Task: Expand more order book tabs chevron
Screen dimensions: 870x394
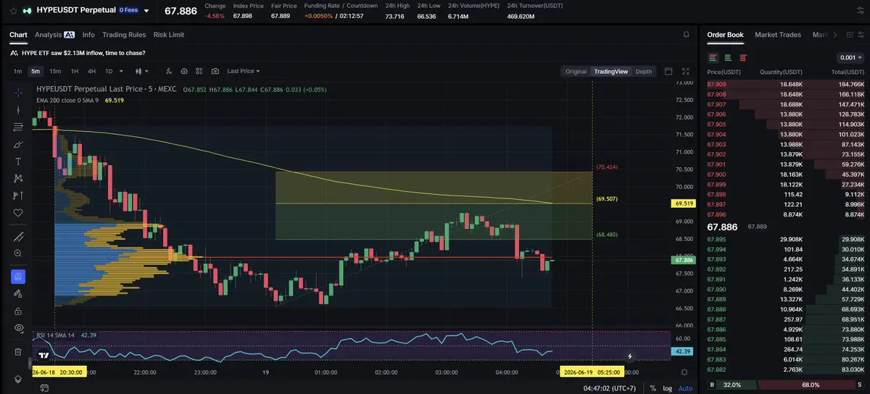Action: 834,35
